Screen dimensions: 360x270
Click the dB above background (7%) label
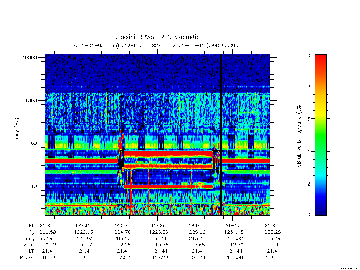point(299,135)
